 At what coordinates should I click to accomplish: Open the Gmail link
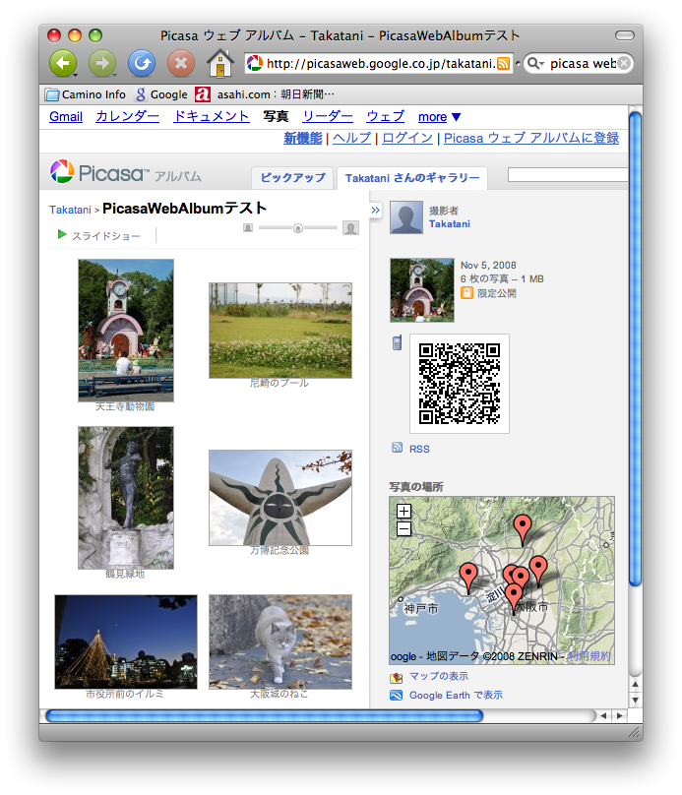(66, 117)
